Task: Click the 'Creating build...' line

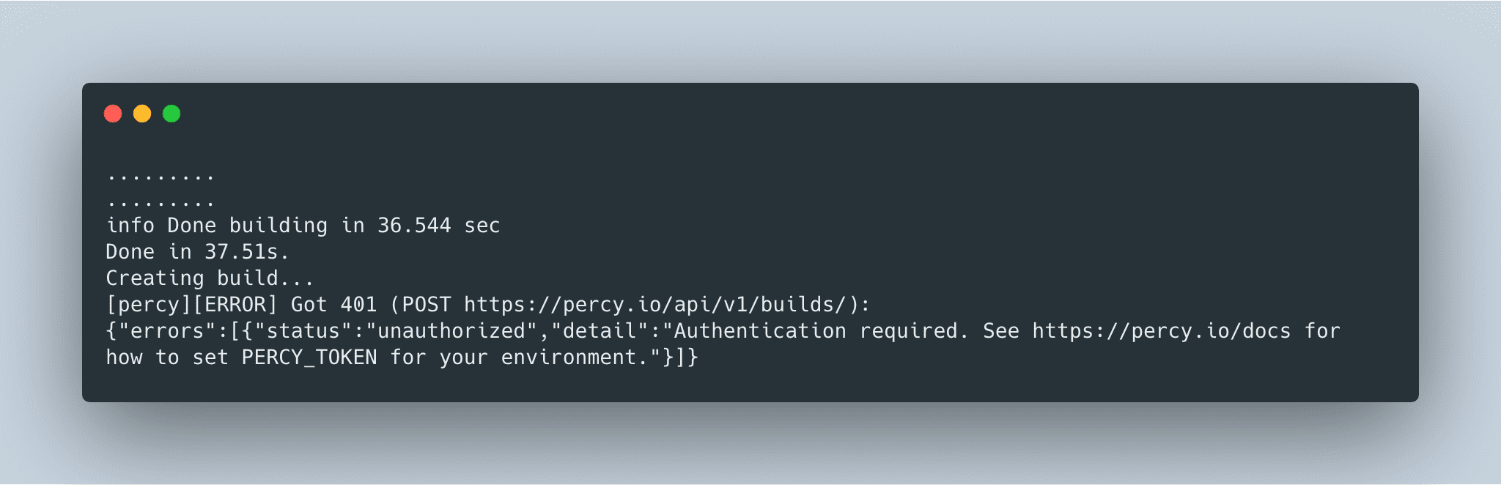Action: pyautogui.click(x=210, y=278)
